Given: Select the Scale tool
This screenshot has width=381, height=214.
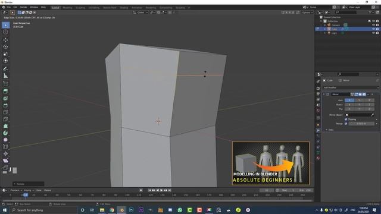Looking at the screenshot, I should coord(5,54).
